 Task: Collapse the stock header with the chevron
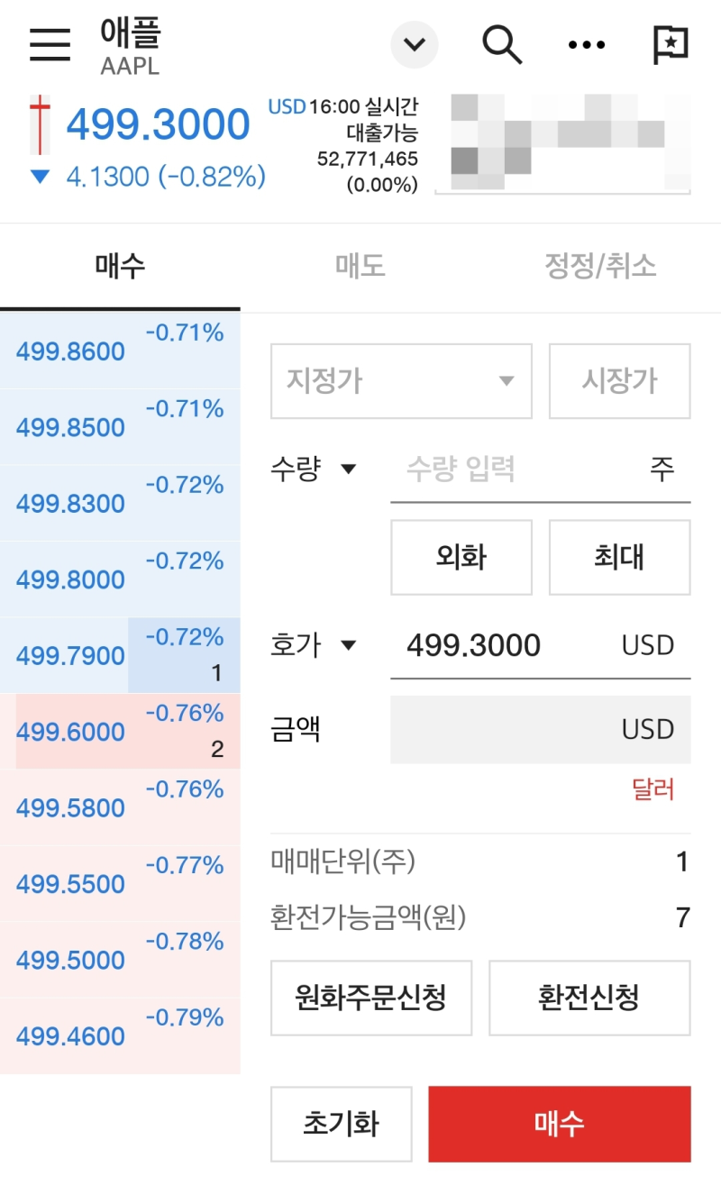coord(414,43)
